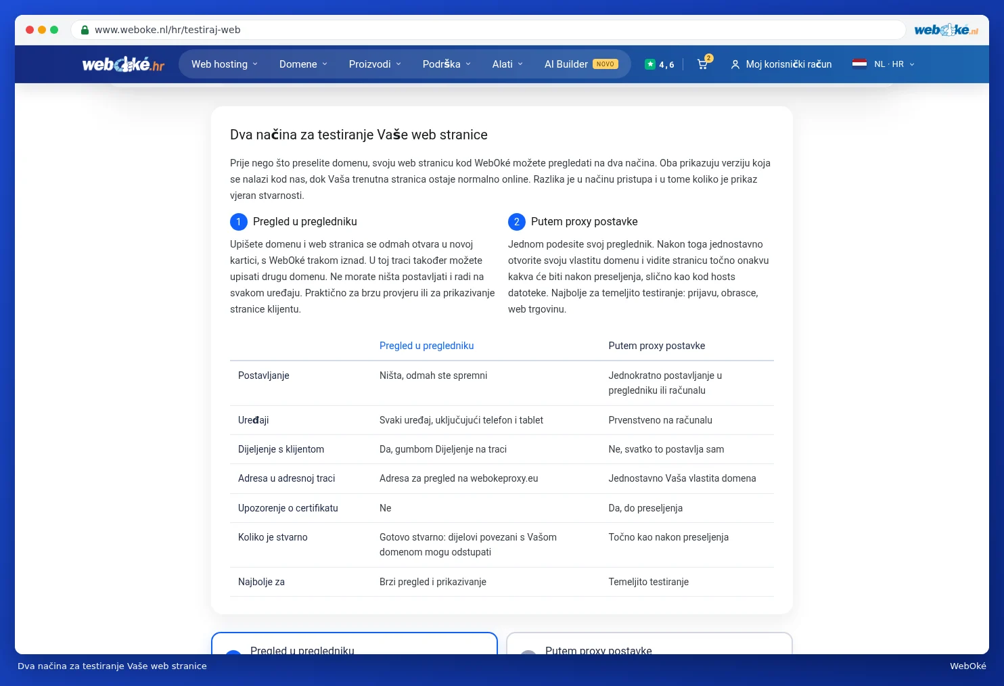This screenshot has height=686, width=1004.
Task: Click the 4,6 rating score
Action: coord(666,65)
